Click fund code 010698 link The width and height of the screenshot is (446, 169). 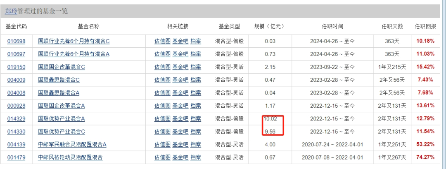17,41
